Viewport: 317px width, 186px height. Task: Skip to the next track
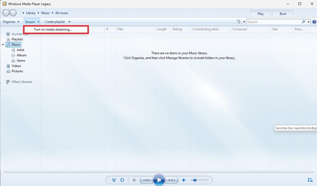point(171,180)
